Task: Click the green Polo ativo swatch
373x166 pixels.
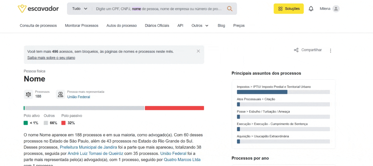Action: [x=26, y=123]
